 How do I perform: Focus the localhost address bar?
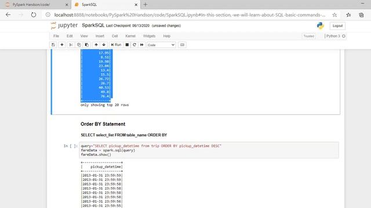[x=190, y=15]
